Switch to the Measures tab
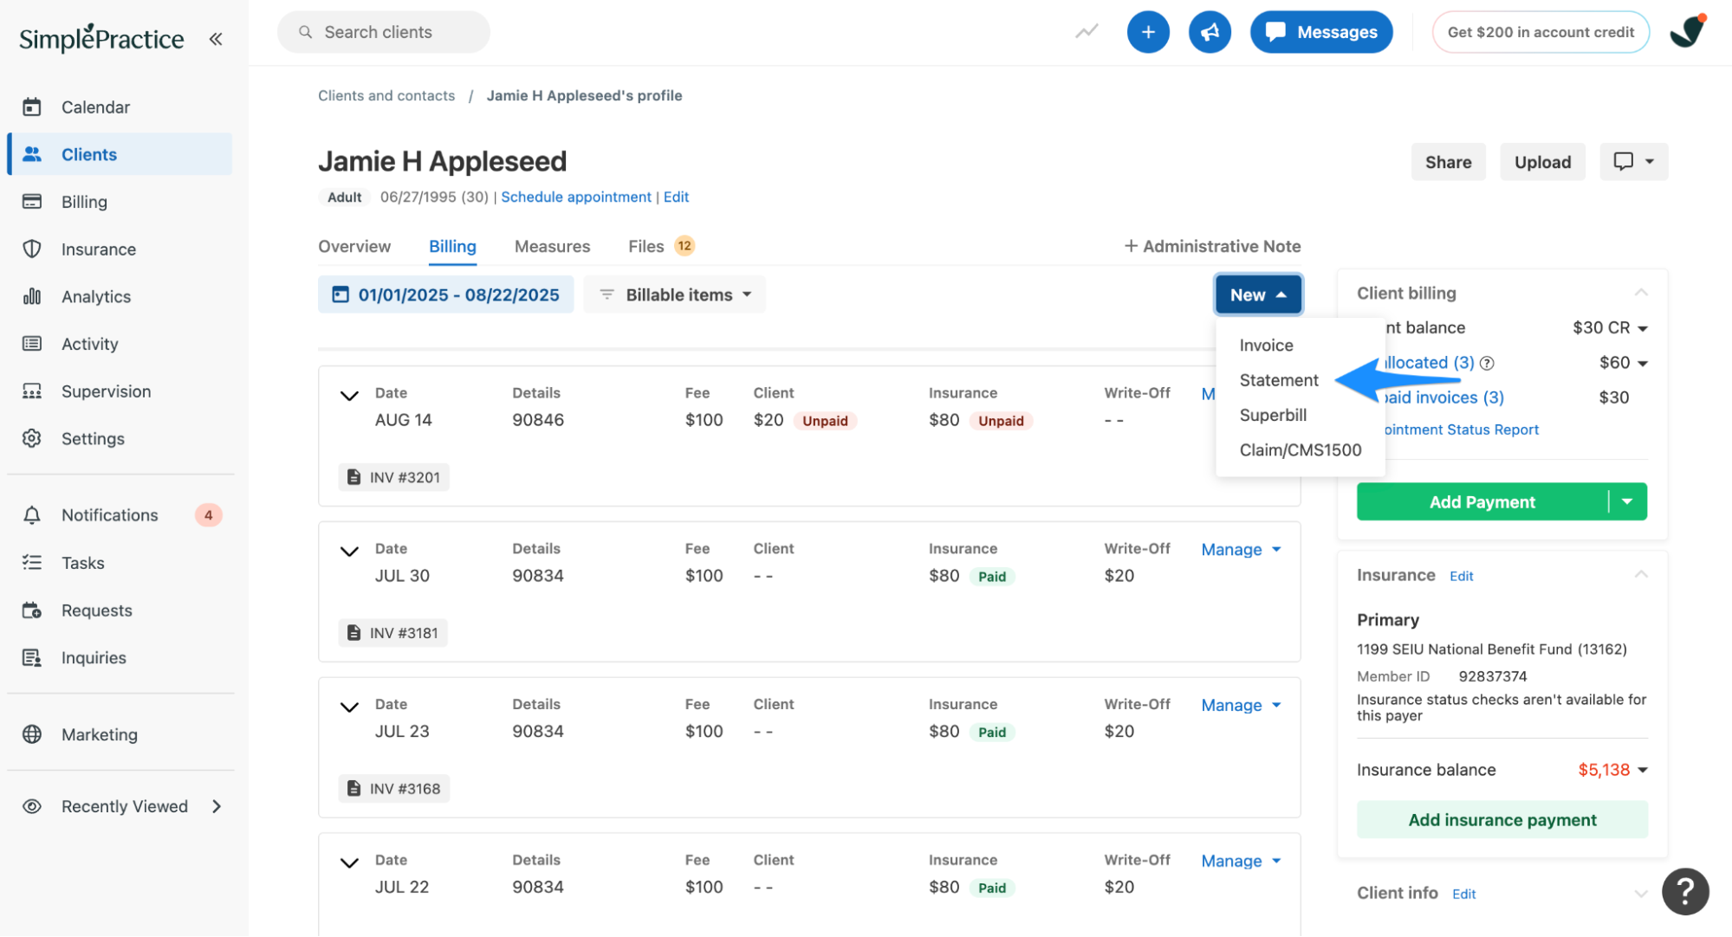The image size is (1732, 937). 552,246
